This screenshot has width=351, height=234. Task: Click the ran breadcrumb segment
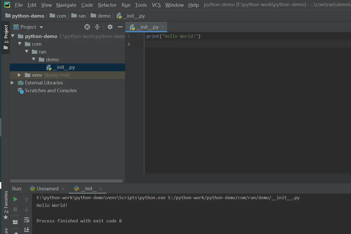pyautogui.click(x=78, y=16)
